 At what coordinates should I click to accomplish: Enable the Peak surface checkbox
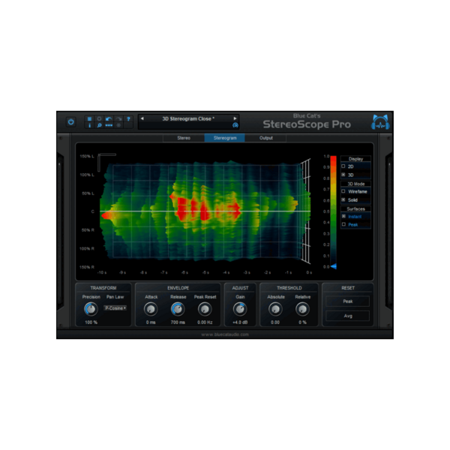[x=343, y=224]
